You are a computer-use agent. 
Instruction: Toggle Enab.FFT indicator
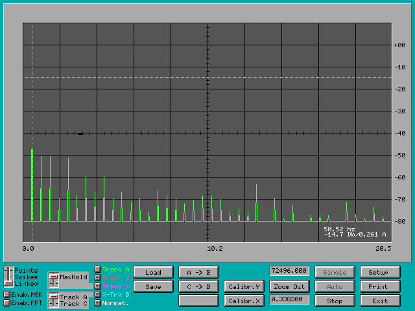click(6, 303)
